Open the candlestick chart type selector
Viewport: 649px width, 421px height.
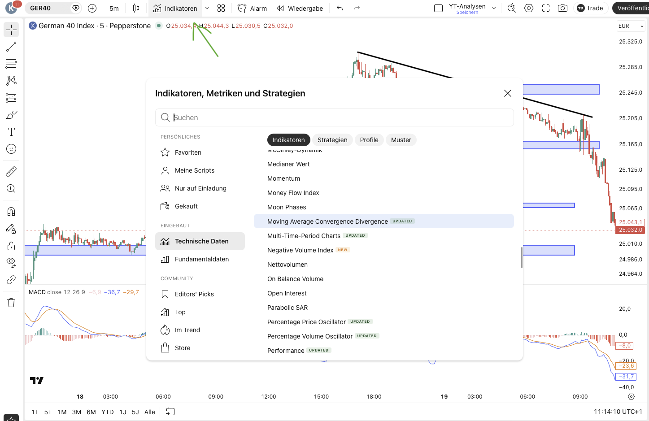click(x=136, y=8)
